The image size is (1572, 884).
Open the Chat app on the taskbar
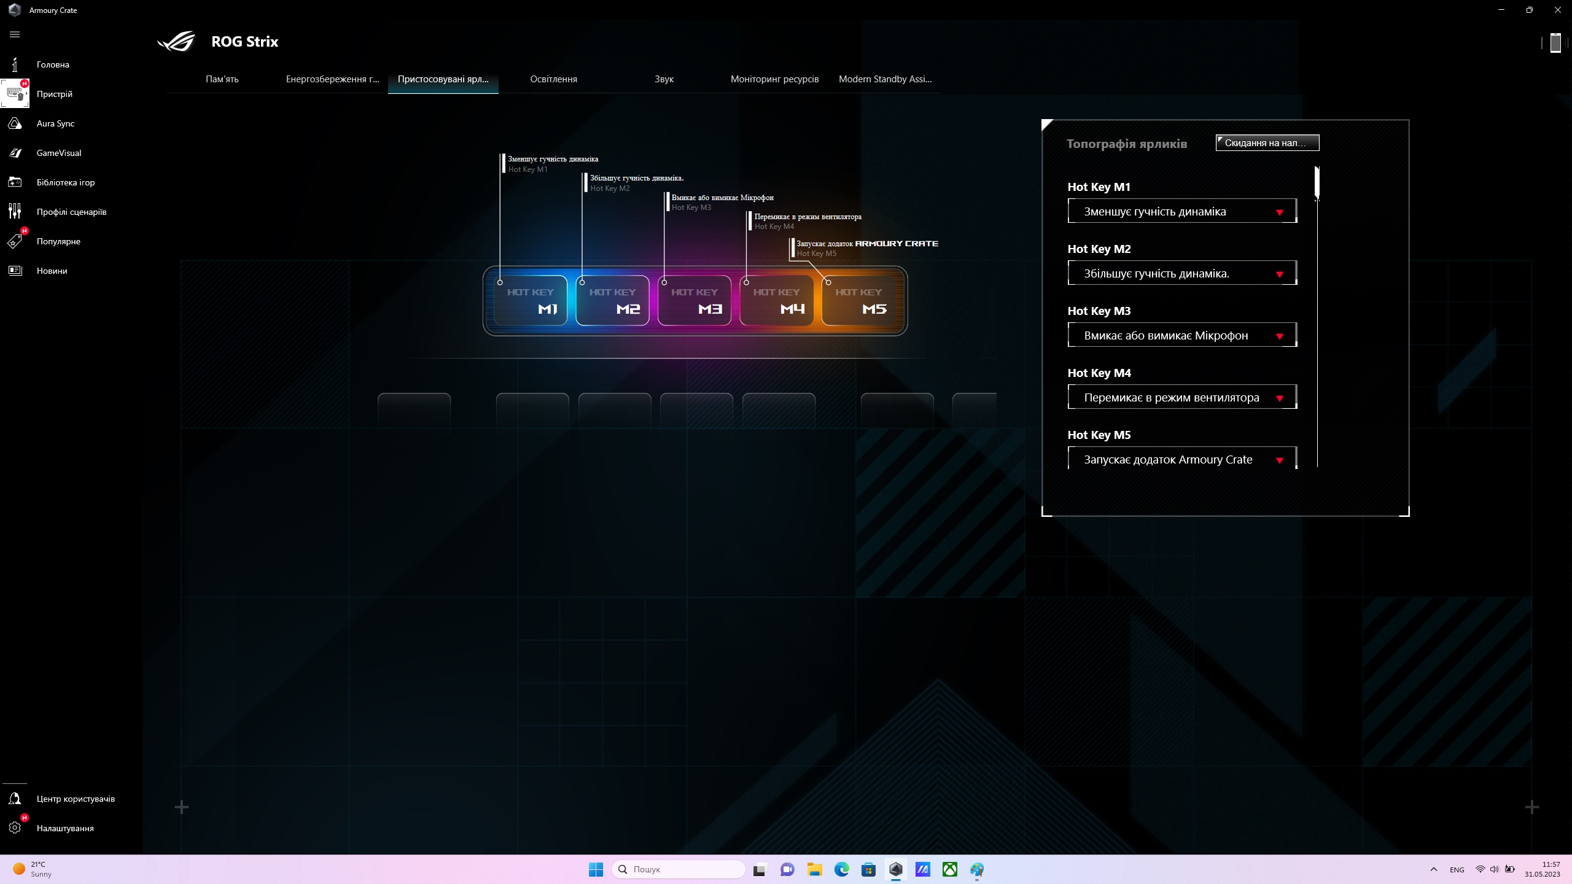coord(787,869)
